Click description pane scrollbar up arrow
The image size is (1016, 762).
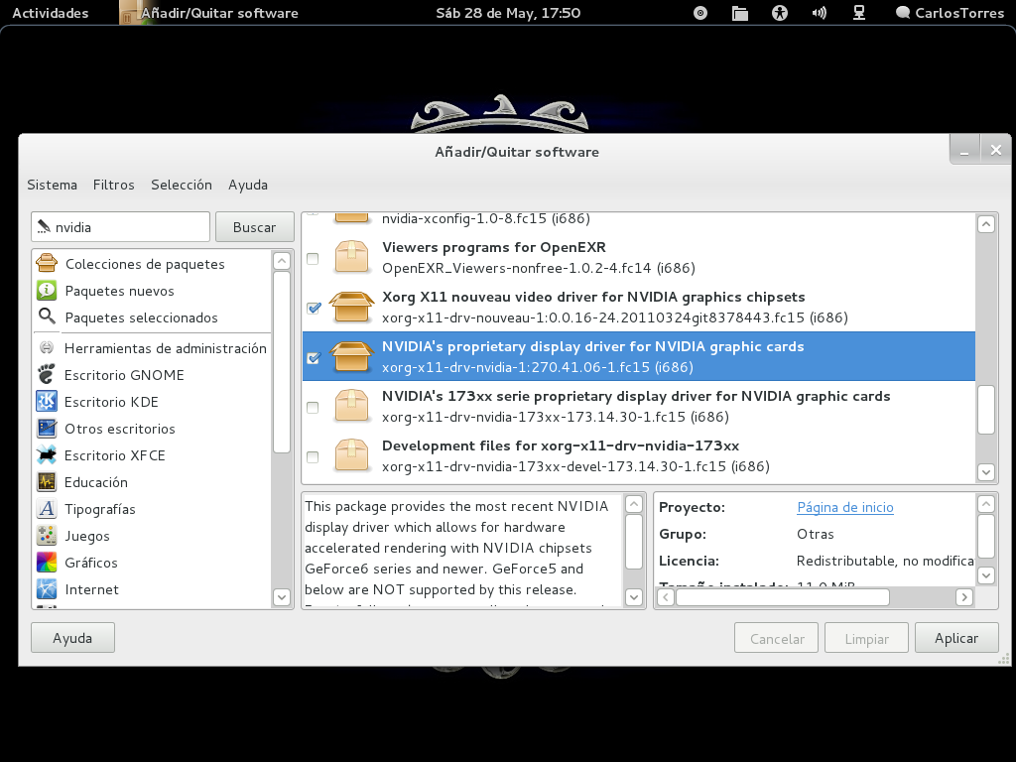click(x=634, y=503)
